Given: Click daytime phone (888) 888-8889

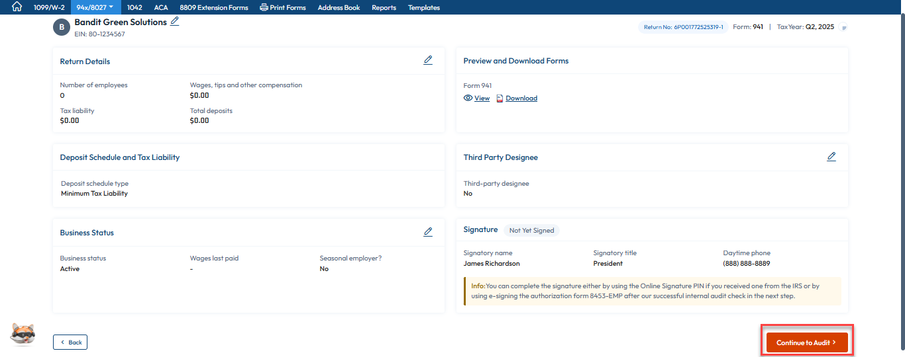Looking at the screenshot, I should [747, 263].
